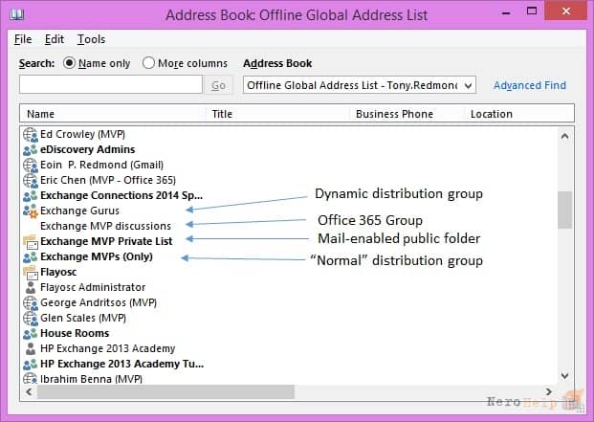Open the Advanced Find link
The image size is (594, 422).
click(530, 85)
